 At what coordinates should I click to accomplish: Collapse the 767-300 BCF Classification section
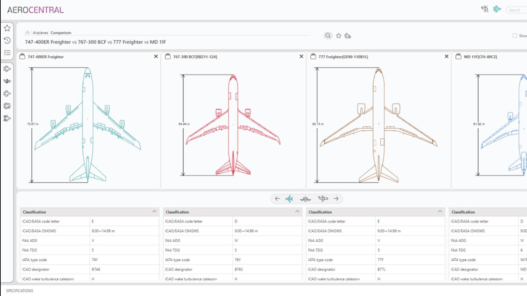point(297,212)
